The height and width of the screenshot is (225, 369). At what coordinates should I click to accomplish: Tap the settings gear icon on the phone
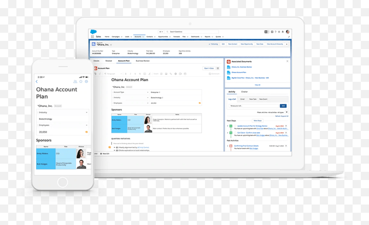[x=87, y=81]
